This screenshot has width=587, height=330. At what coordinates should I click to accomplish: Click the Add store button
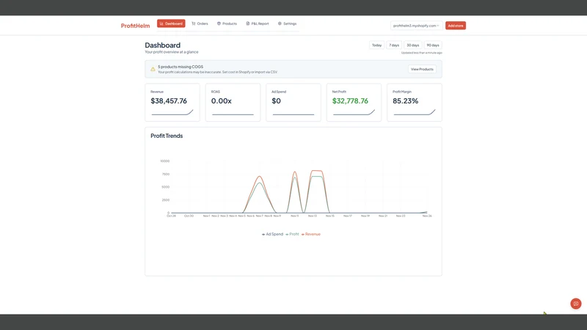[456, 26]
